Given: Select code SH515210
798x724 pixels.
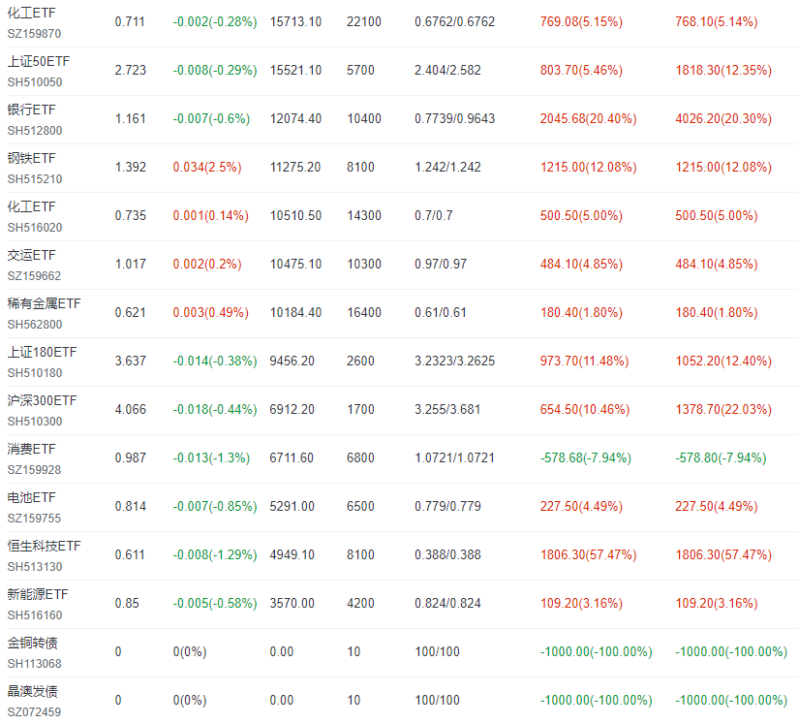Looking at the screenshot, I should pos(35,179).
